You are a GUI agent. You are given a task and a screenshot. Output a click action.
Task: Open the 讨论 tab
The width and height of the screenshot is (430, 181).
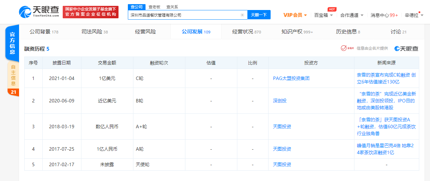398,32
